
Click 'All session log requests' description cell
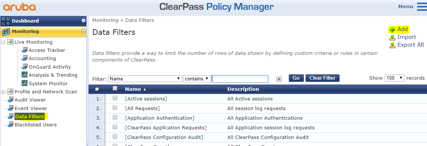256,108
